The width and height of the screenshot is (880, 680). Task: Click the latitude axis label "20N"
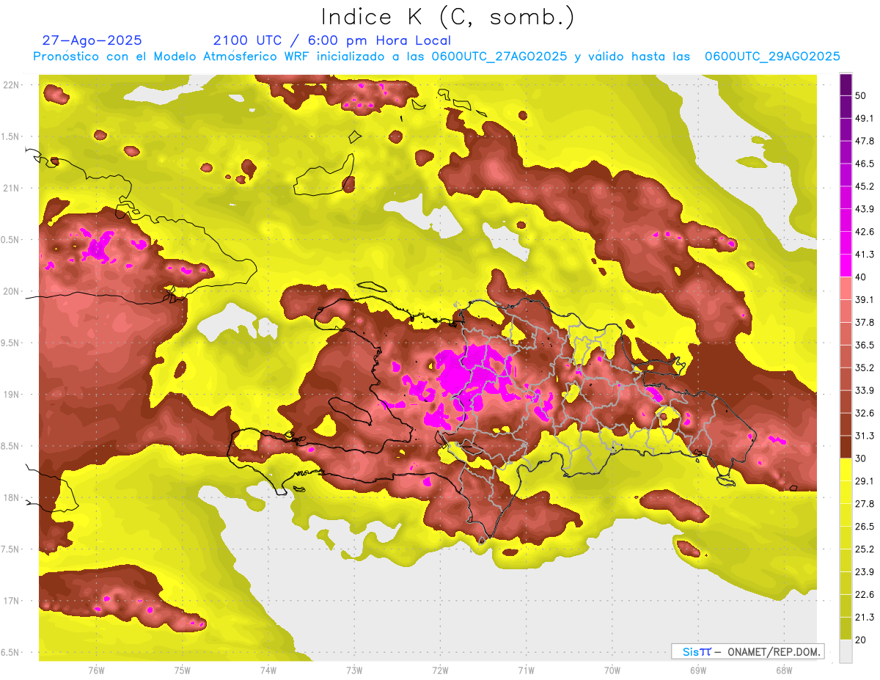coord(11,291)
